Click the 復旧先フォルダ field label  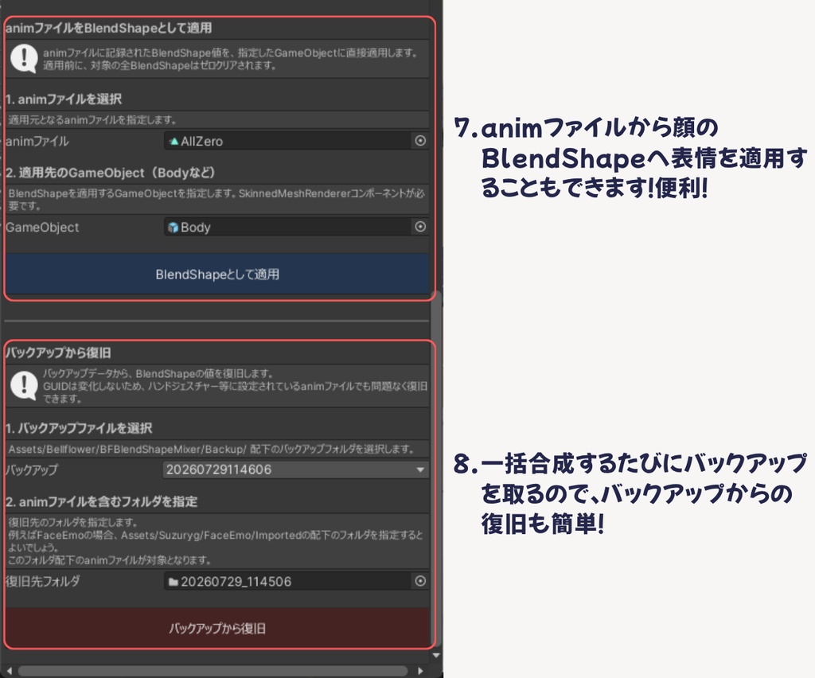43,582
